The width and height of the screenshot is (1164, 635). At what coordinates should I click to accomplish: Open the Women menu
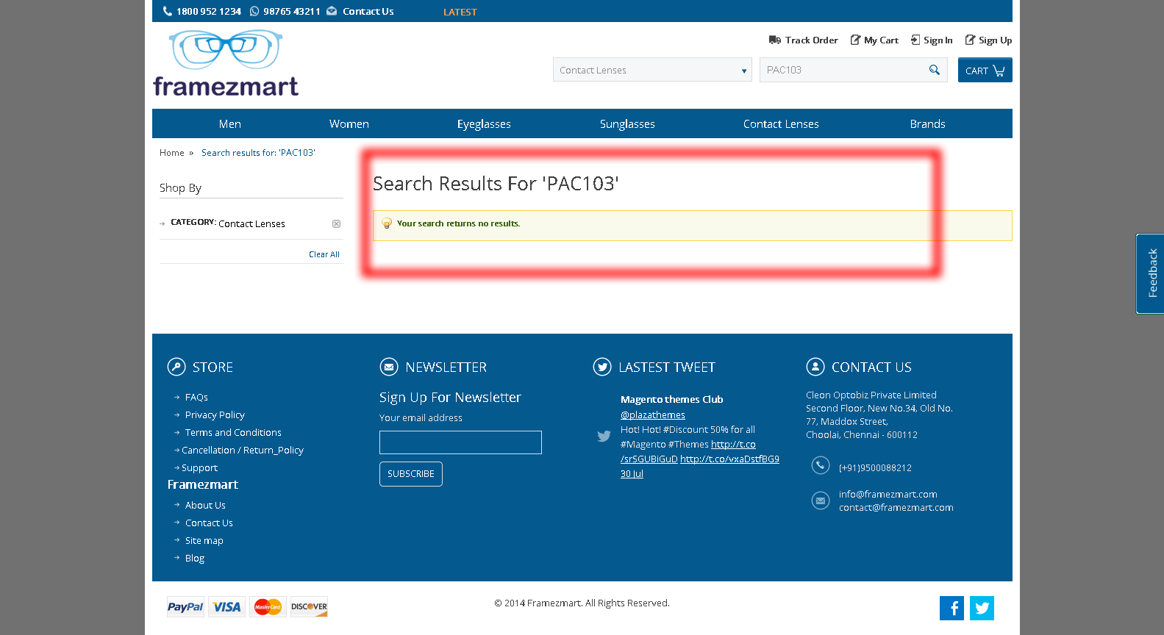click(x=349, y=123)
